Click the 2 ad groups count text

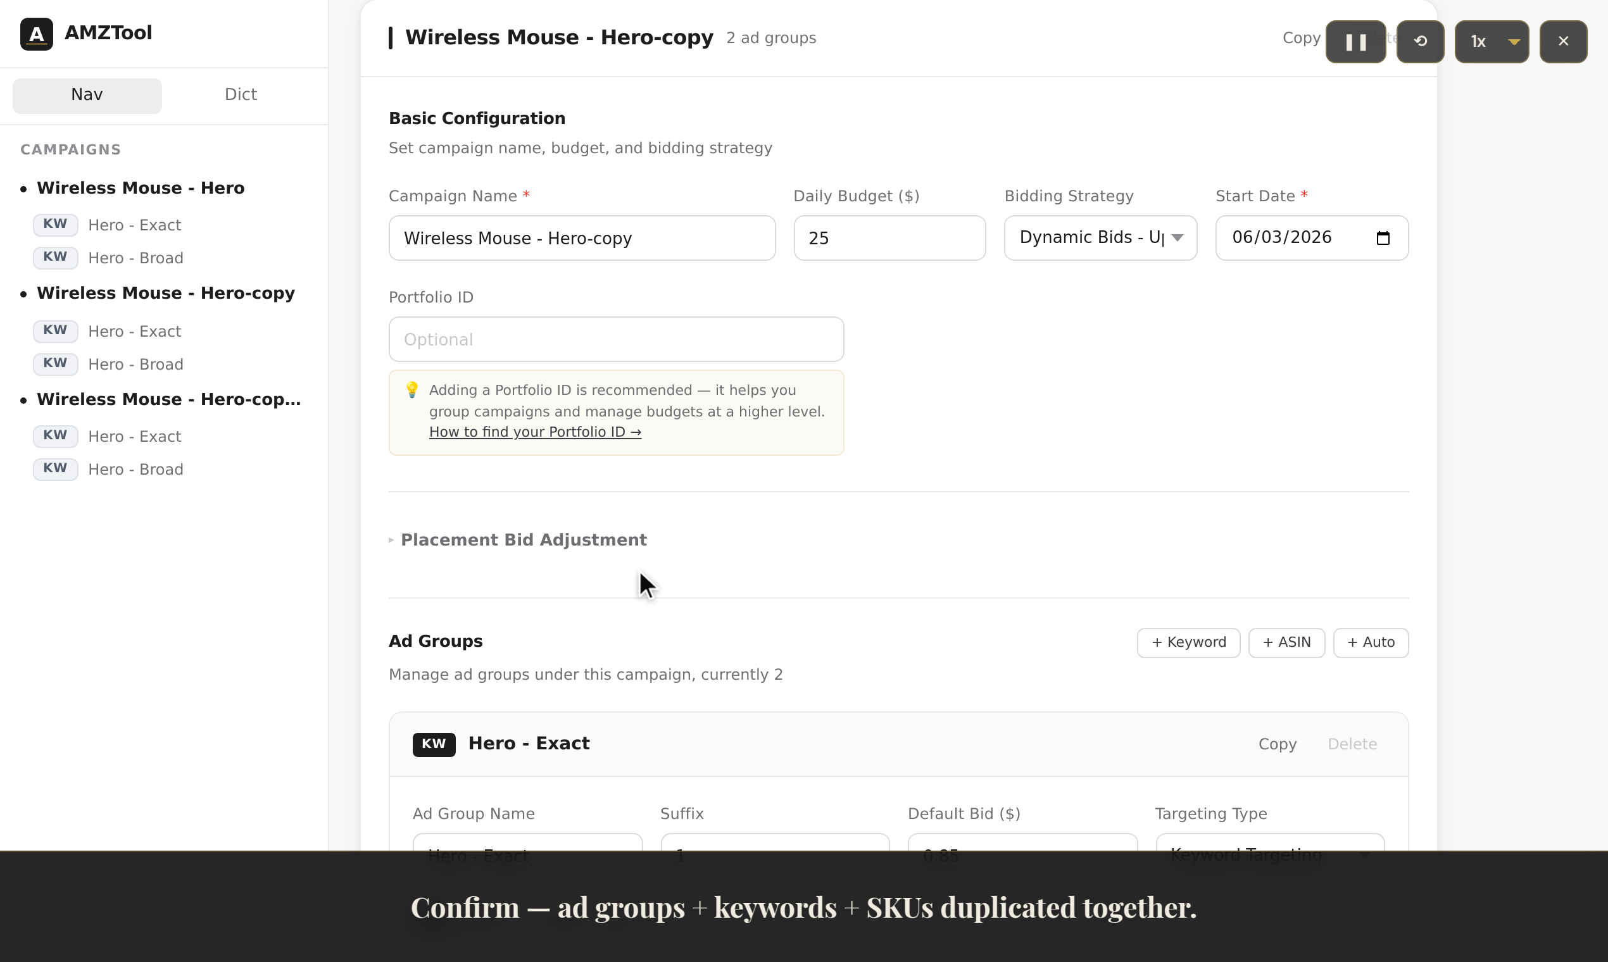(771, 38)
